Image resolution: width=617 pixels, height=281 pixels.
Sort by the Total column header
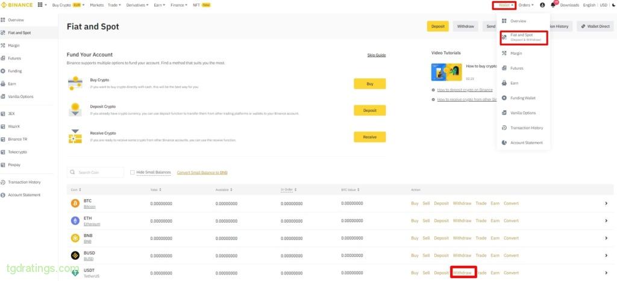[x=156, y=190]
